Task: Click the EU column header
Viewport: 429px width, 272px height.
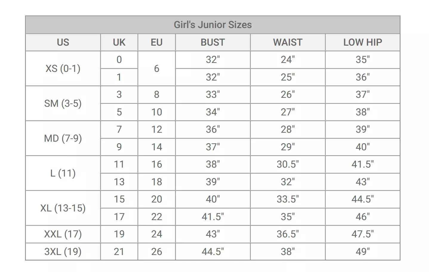Action: [x=156, y=42]
